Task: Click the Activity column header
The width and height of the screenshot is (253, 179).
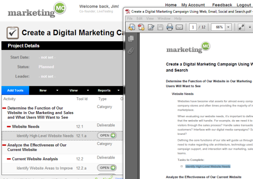Action: pos(9,99)
